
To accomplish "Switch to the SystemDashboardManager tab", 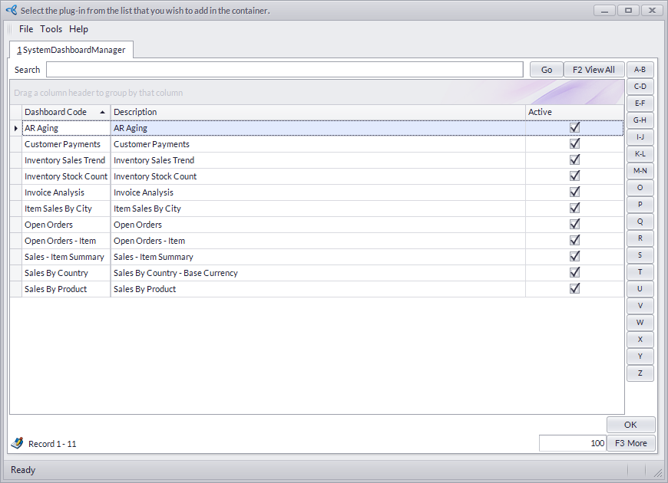I will point(71,50).
